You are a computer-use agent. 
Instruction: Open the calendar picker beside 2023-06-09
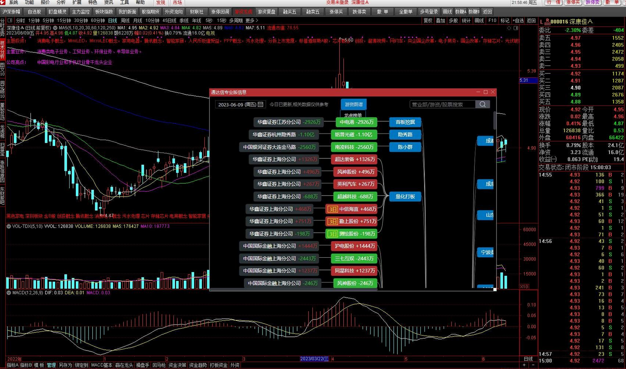pyautogui.click(x=260, y=104)
